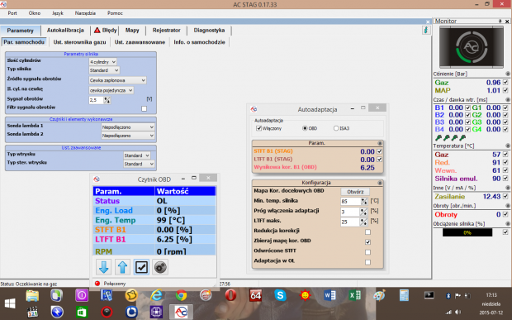Expand the Il. cyl. na cewkę dropdown
The height and width of the screenshot is (320, 512).
pos(111,90)
